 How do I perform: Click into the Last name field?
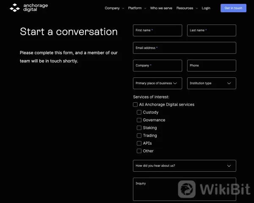coord(212,30)
